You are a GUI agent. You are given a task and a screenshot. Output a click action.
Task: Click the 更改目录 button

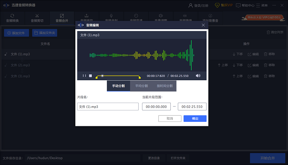click(154, 158)
